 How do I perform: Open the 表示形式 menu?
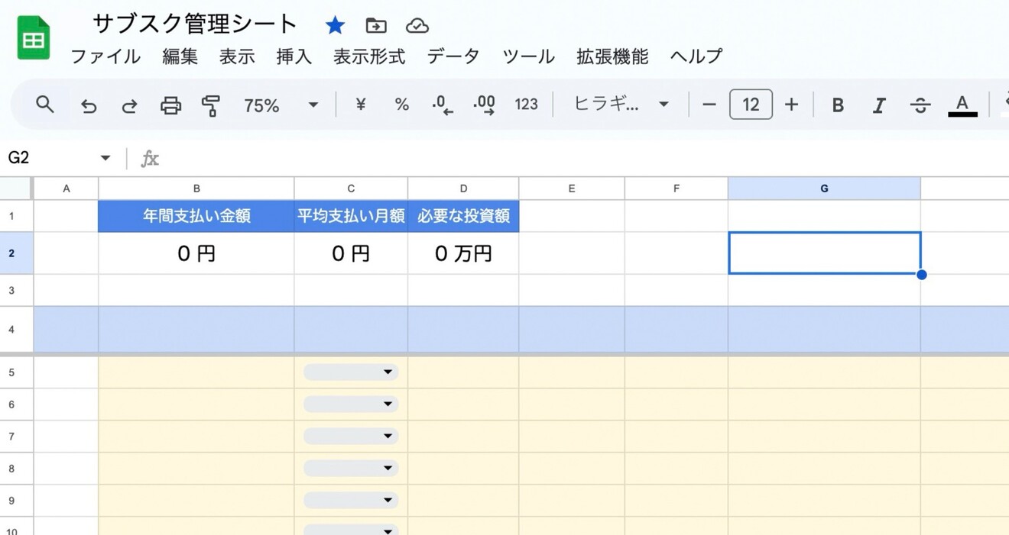pos(369,56)
